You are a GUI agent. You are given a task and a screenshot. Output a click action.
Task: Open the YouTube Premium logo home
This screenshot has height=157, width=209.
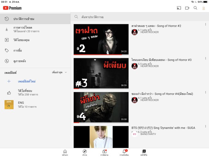point(12,8)
